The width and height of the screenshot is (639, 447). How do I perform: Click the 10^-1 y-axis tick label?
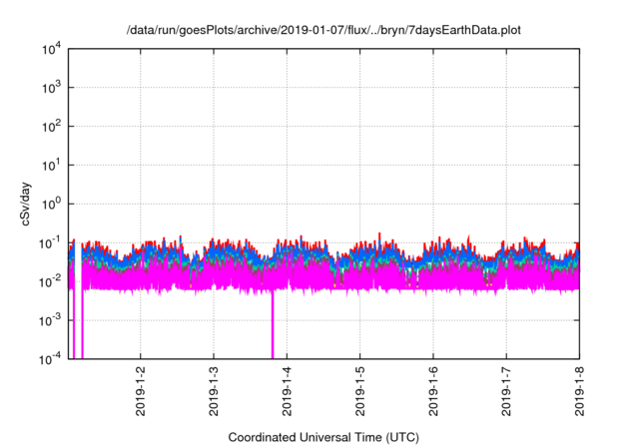(x=51, y=243)
